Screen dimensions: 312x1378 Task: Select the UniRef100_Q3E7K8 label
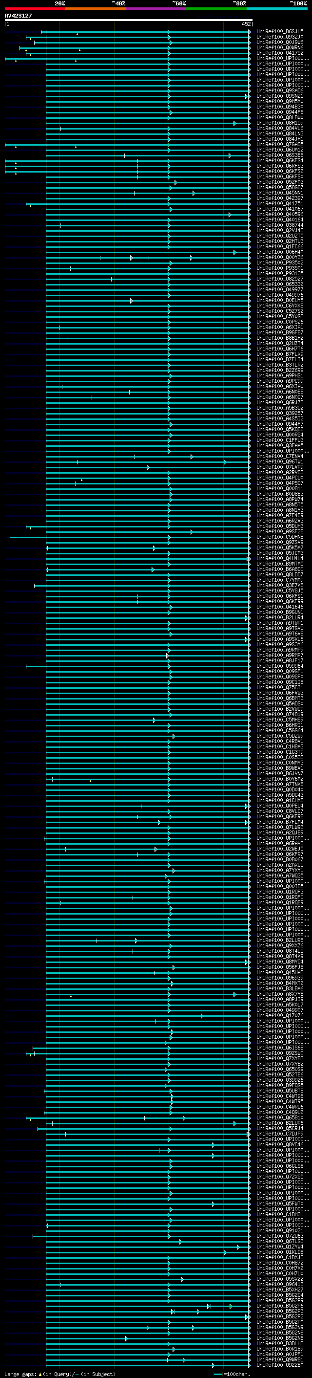[280, 585]
